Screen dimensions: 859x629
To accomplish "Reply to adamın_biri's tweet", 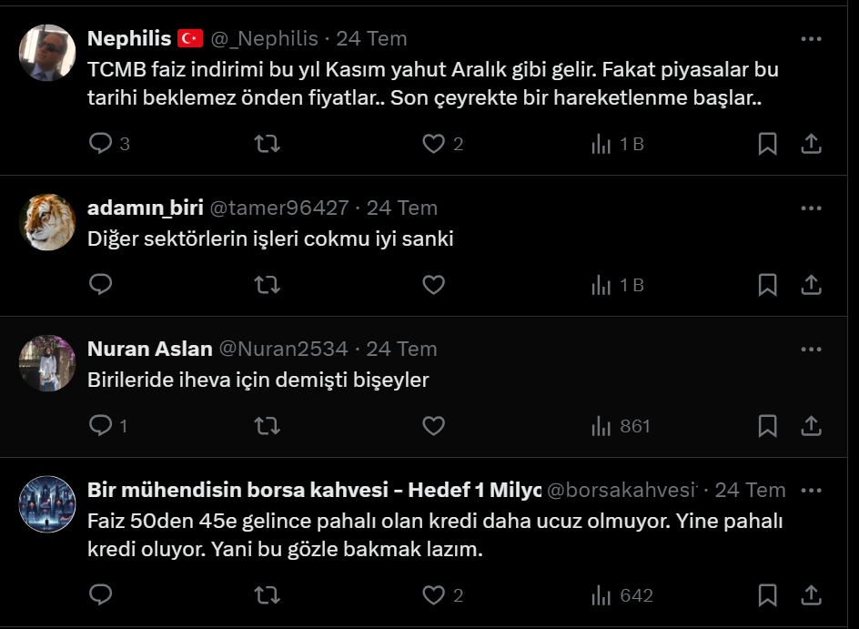I will coord(100,285).
